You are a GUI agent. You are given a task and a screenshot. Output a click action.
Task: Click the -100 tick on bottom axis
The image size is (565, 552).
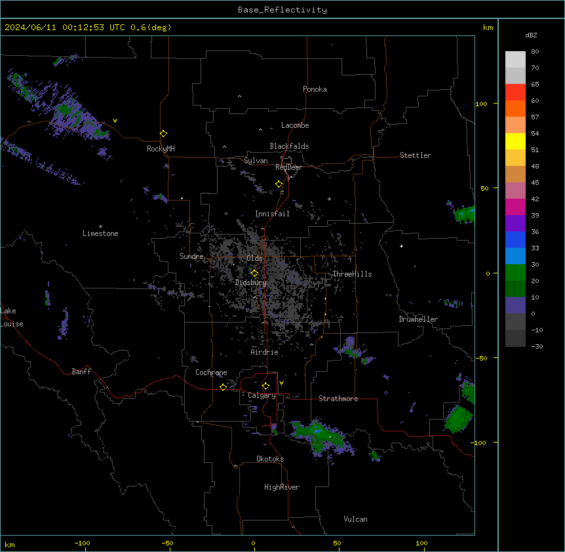(82, 543)
